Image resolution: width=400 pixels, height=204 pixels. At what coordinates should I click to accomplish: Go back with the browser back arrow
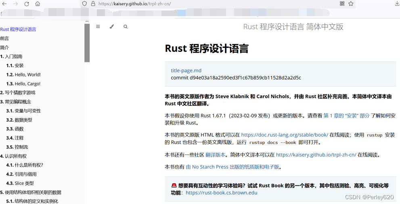tap(4, 4)
